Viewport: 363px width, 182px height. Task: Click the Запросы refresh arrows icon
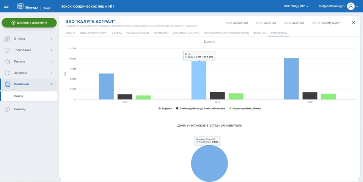pos(7,73)
